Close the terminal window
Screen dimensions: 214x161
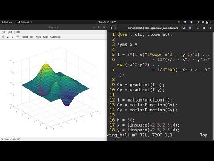pos(210,28)
